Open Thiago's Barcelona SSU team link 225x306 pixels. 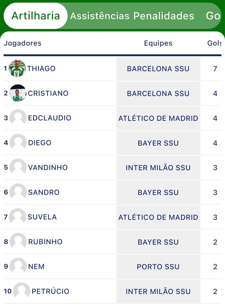click(x=158, y=69)
